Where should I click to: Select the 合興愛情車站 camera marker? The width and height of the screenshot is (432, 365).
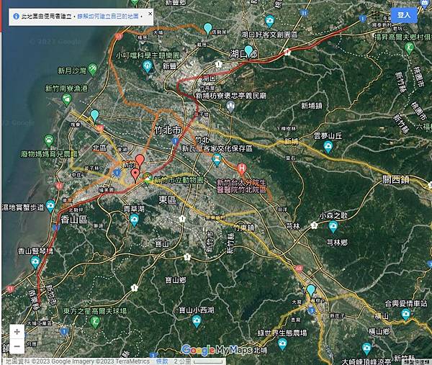tap(406, 315)
